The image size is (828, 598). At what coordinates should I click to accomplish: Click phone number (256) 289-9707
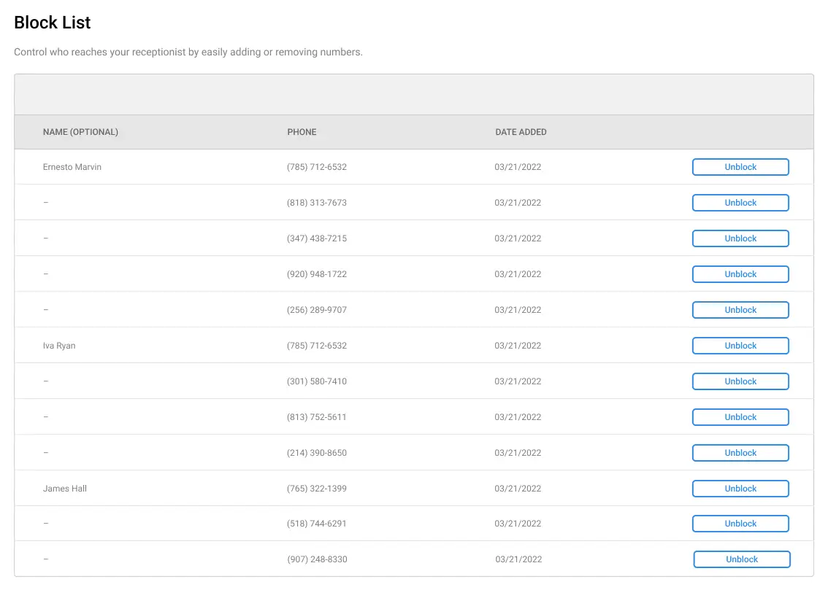pyautogui.click(x=317, y=310)
